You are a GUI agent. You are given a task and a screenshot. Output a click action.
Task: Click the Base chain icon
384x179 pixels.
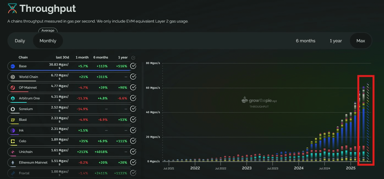coord(13,66)
